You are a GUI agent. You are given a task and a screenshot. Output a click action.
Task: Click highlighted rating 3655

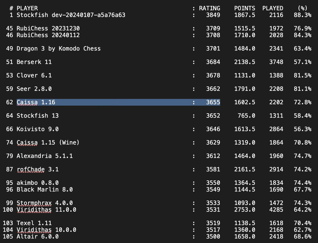213,102
